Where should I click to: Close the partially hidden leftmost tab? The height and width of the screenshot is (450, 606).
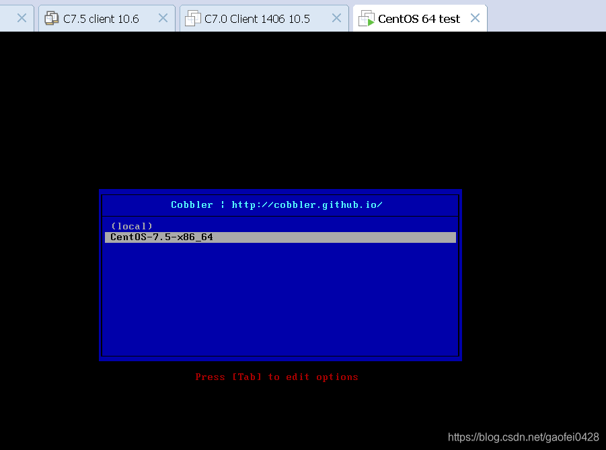22,17
